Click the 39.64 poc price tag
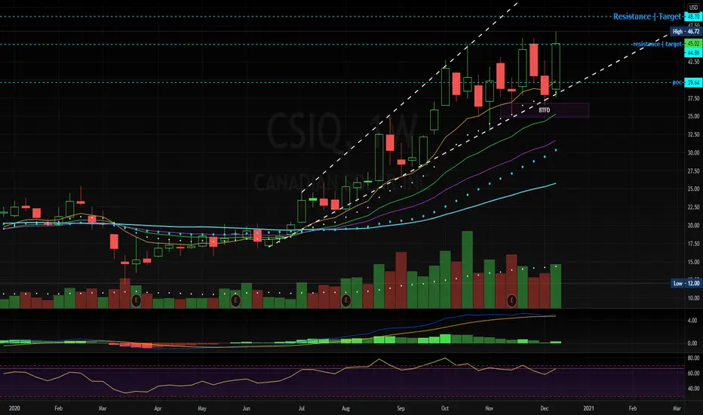Image resolution: width=703 pixels, height=415 pixels. pos(693,82)
